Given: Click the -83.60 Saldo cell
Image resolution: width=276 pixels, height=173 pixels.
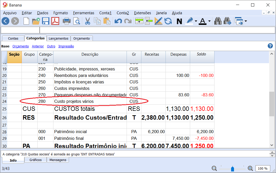Looking at the screenshot, I should pyautogui.click(x=202, y=95).
